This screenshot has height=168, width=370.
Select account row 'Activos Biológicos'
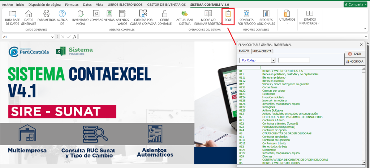point(300,110)
